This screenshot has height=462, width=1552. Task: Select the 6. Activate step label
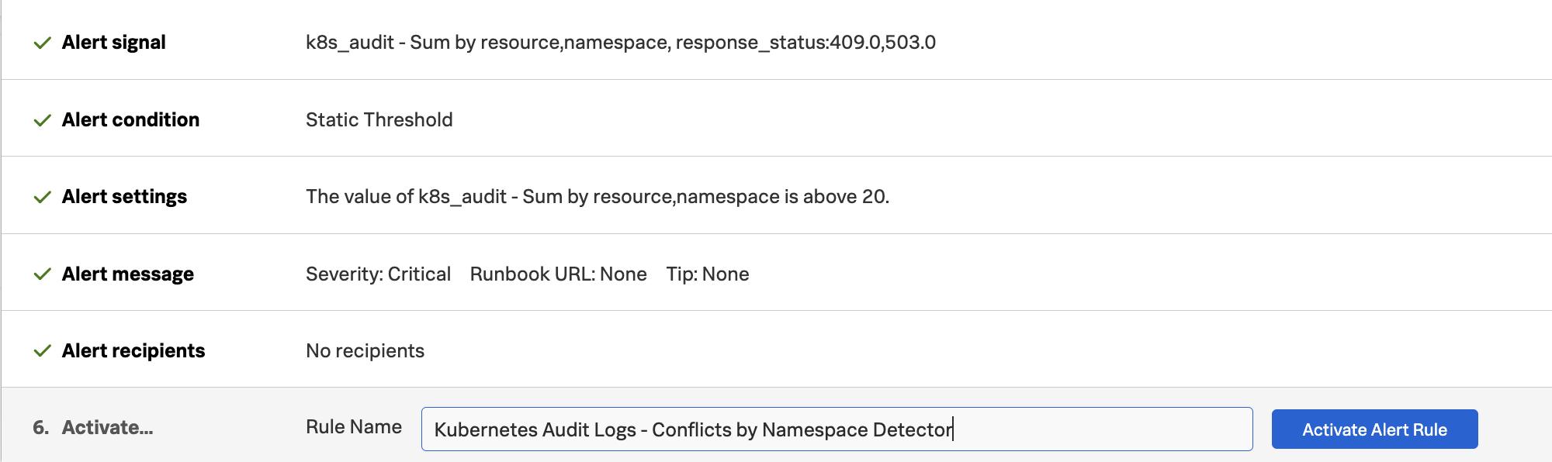coord(93,428)
